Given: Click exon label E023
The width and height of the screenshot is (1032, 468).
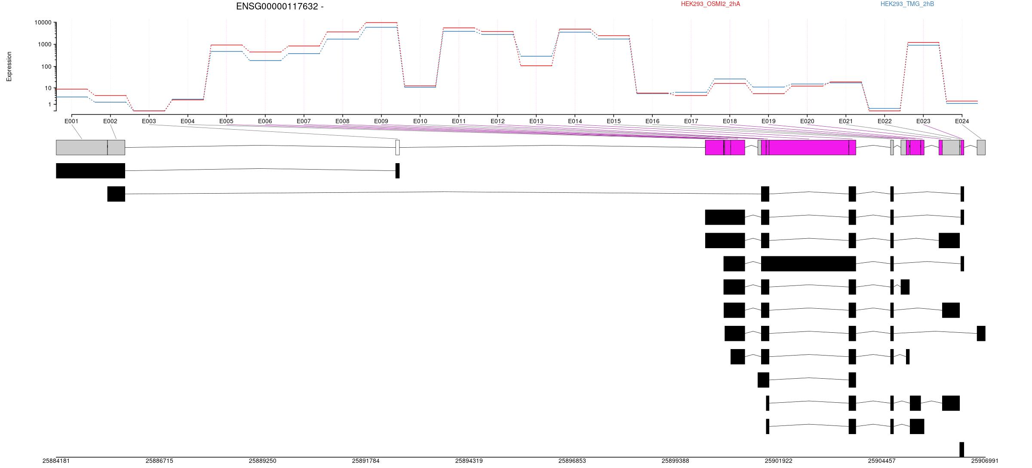Looking at the screenshot, I should pos(923,122).
